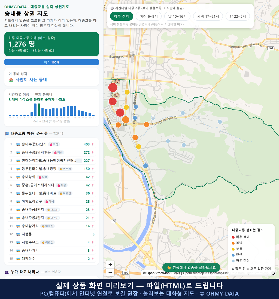Zoom in with the map plus button
The width and height of the screenshot is (279, 299).
click(110, 264)
